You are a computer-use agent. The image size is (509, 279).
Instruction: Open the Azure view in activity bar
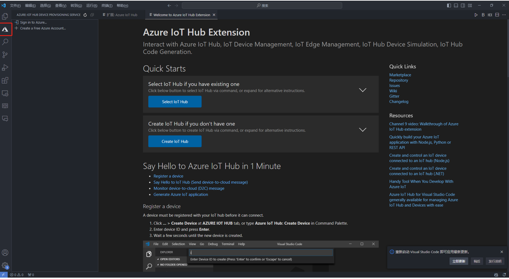coord(5,29)
